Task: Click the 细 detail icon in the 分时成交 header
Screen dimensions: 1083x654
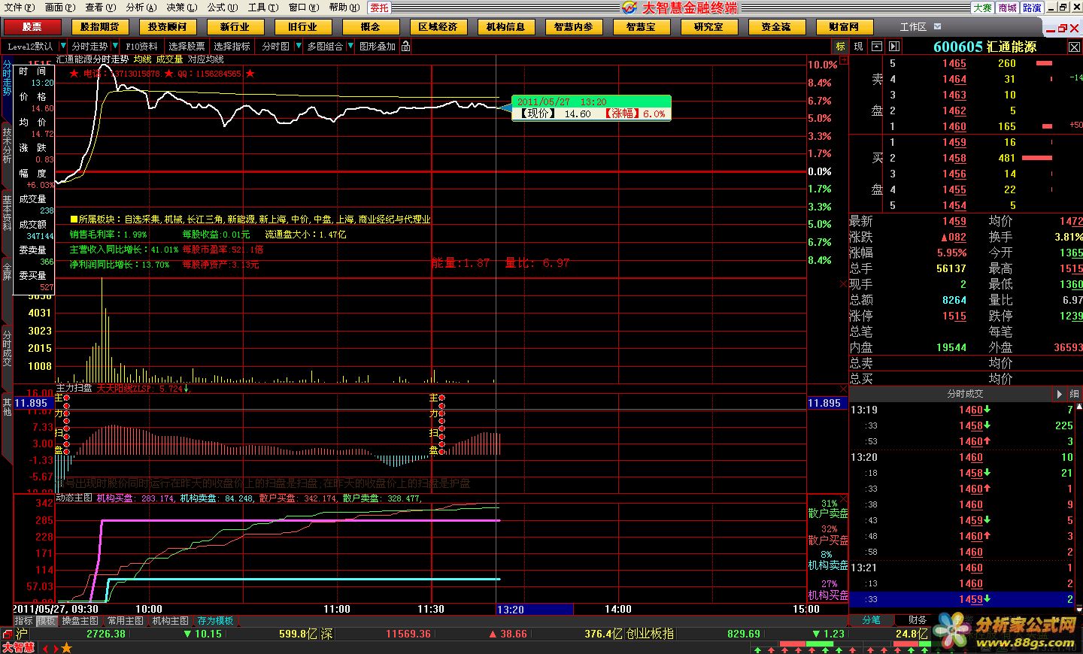Action: 1074,394
